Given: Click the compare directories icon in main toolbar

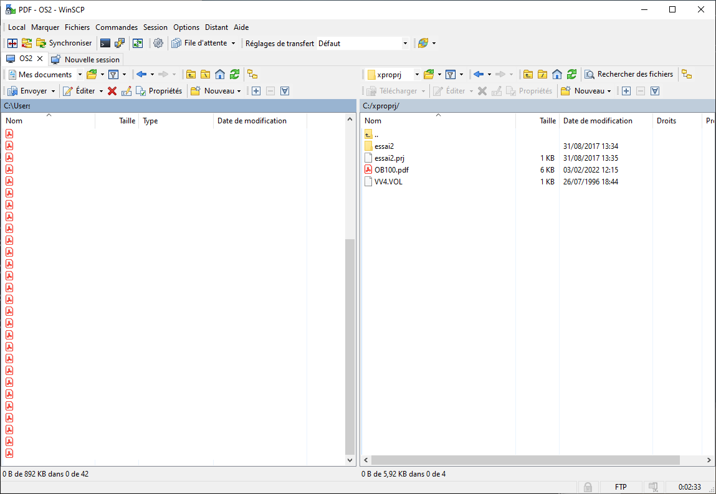Looking at the screenshot, I should pos(12,44).
